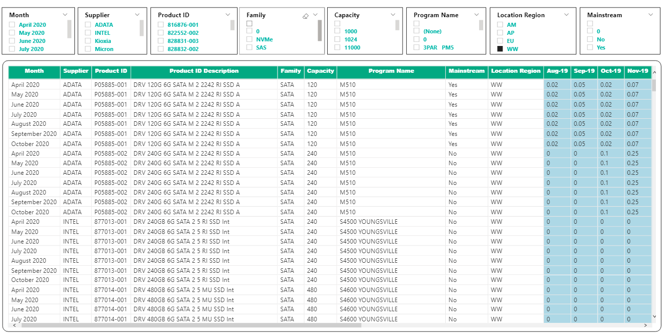Sort by Product ID Description column header
665x335 pixels.
(x=204, y=72)
